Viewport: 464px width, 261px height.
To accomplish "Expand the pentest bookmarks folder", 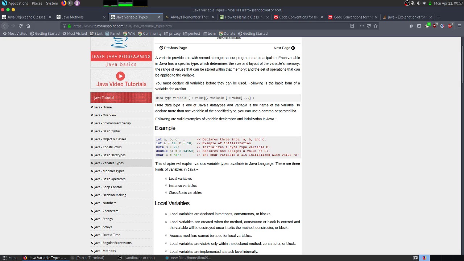I will click(192, 33).
